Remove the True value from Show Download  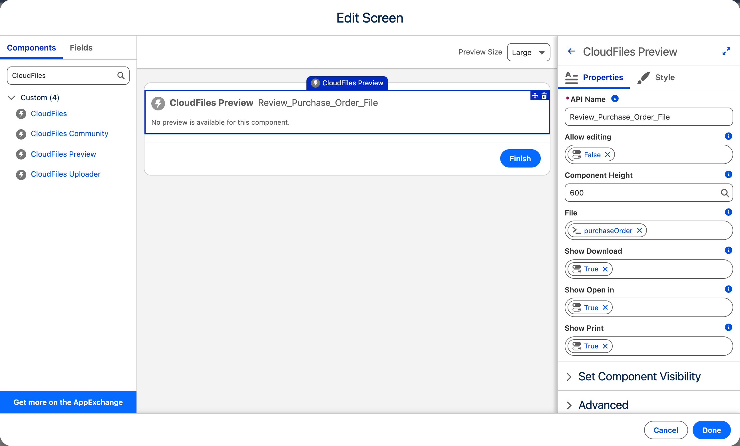pos(605,269)
